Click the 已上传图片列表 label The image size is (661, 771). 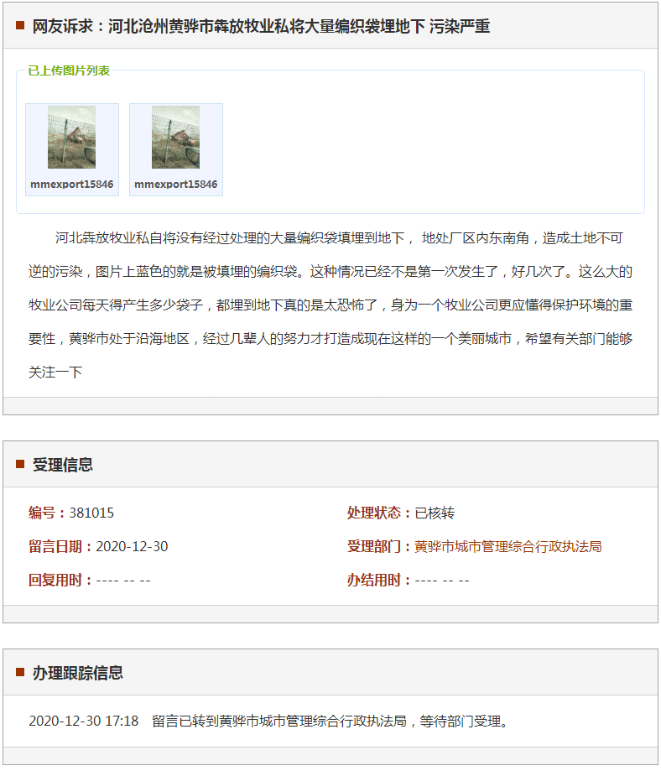pyautogui.click(x=69, y=70)
